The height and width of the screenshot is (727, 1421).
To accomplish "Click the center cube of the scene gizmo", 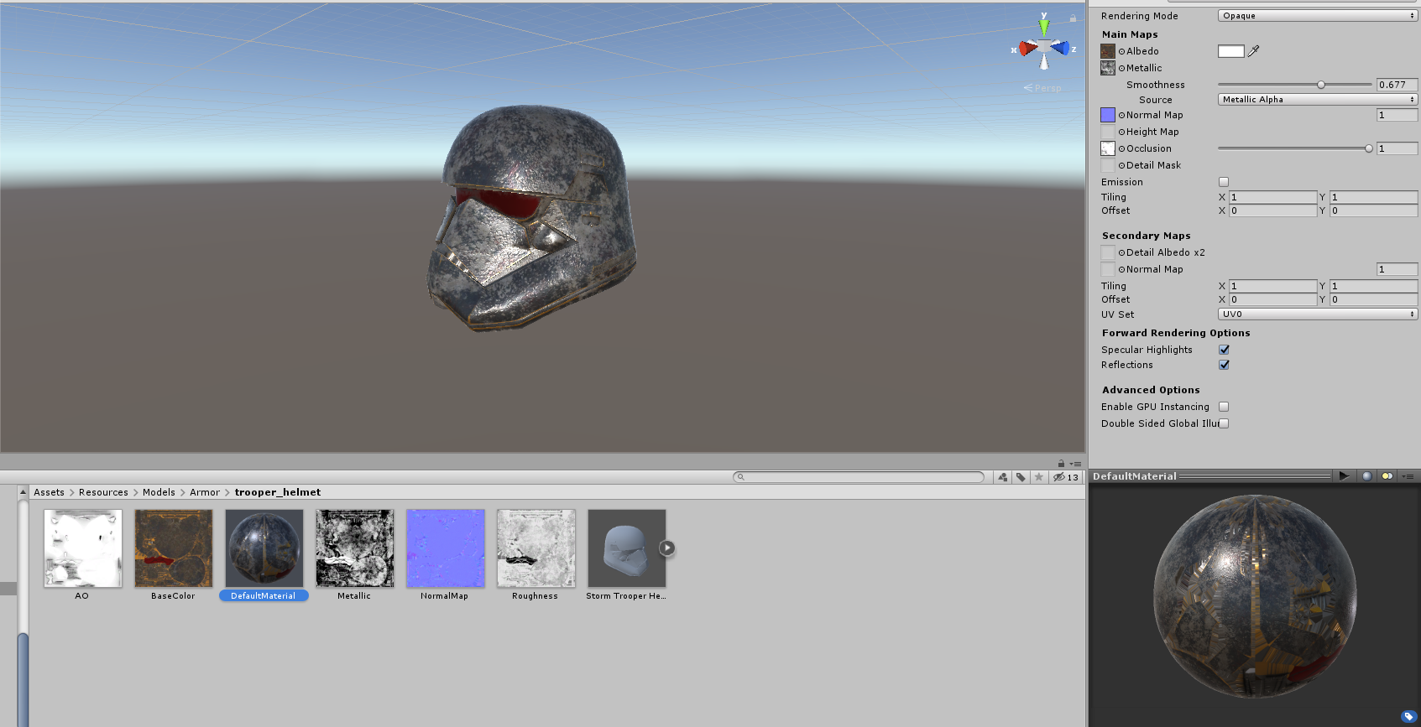I will click(x=1044, y=45).
